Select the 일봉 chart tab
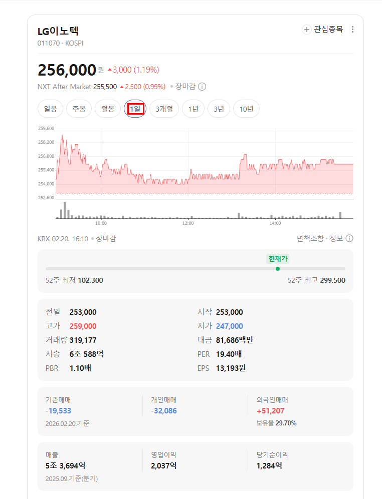382x499 pixels. click(50, 109)
